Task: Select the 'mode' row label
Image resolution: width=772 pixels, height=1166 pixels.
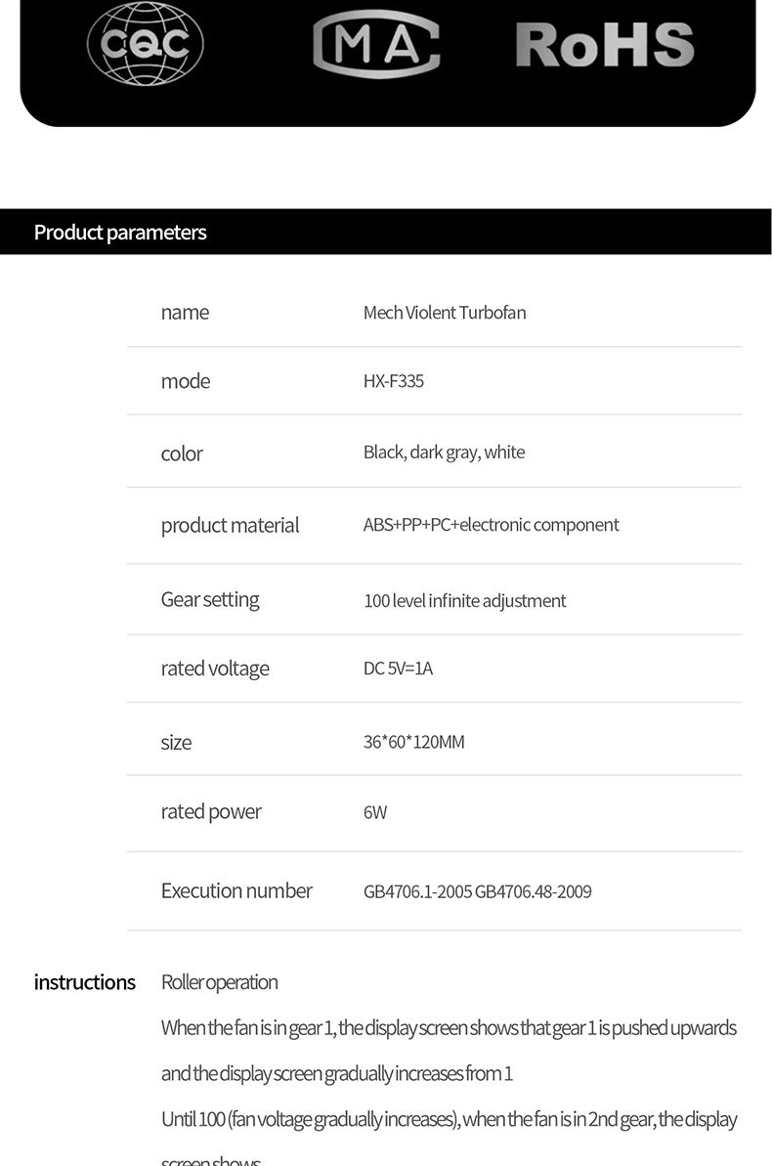Action: (186, 381)
